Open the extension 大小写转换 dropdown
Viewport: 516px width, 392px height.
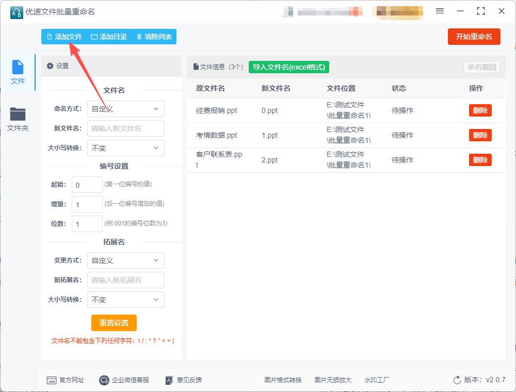click(x=126, y=300)
